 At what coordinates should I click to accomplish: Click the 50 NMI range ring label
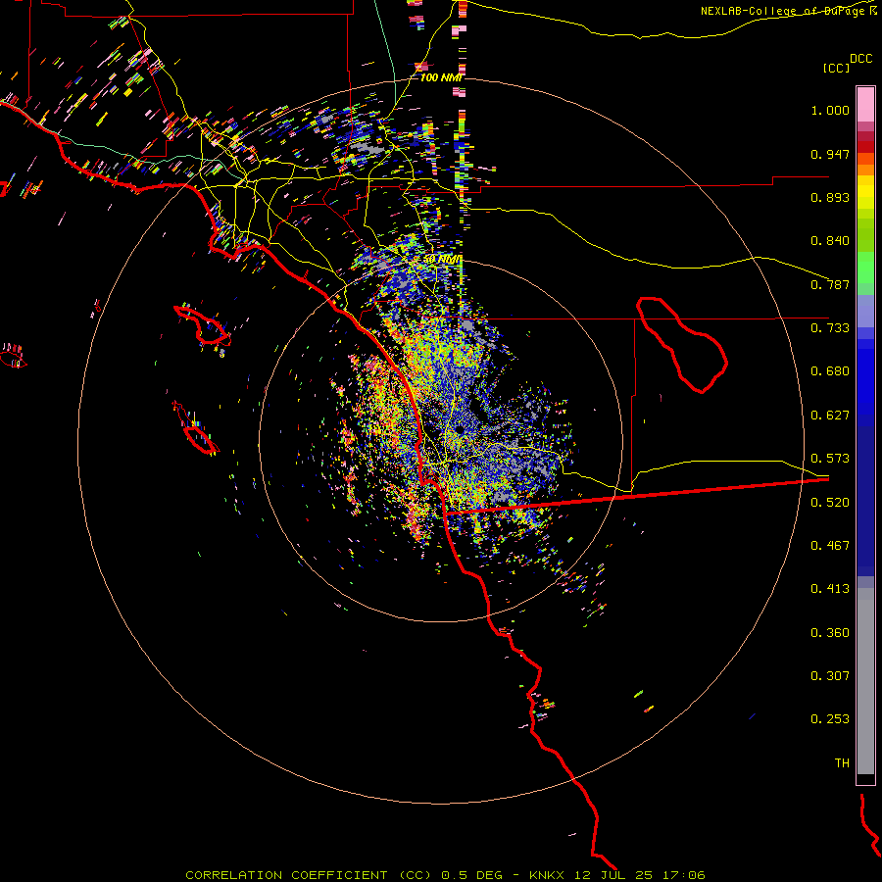pyautogui.click(x=442, y=260)
